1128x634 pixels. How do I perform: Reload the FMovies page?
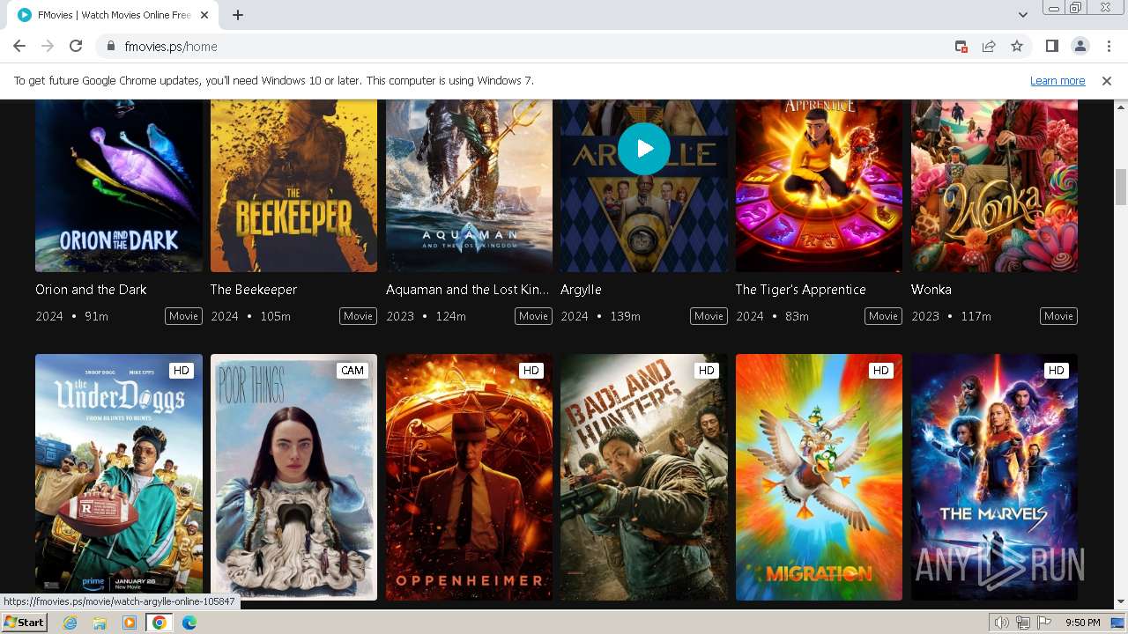tap(76, 47)
